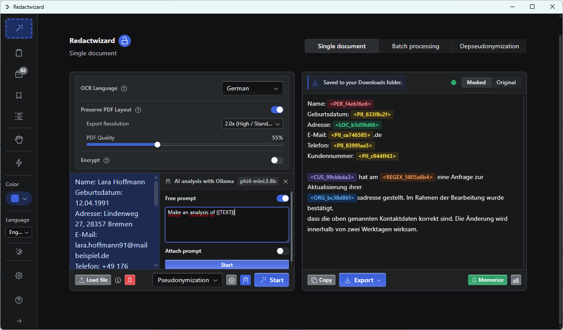Expand the sidebar with the arrow icon

19,321
